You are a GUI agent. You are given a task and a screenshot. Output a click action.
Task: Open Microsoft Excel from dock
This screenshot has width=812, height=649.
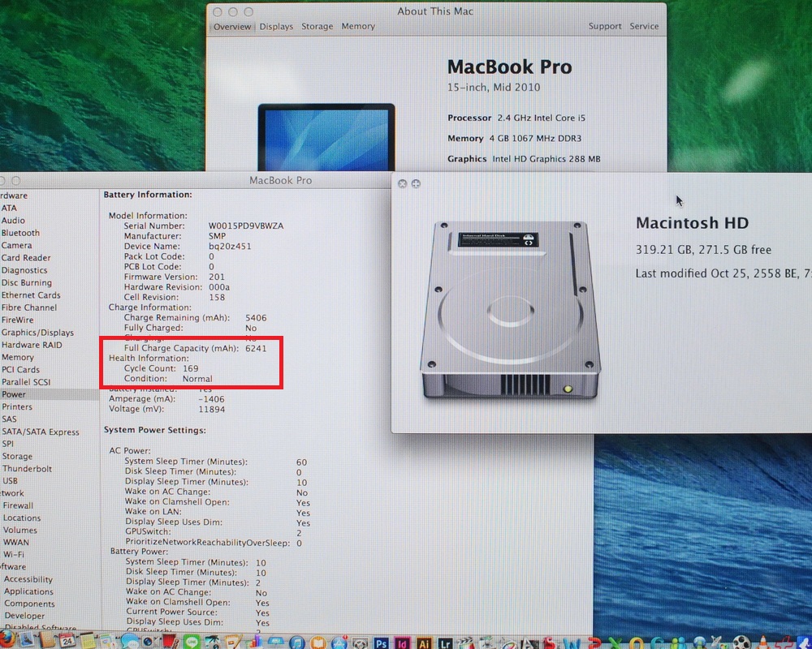click(616, 643)
